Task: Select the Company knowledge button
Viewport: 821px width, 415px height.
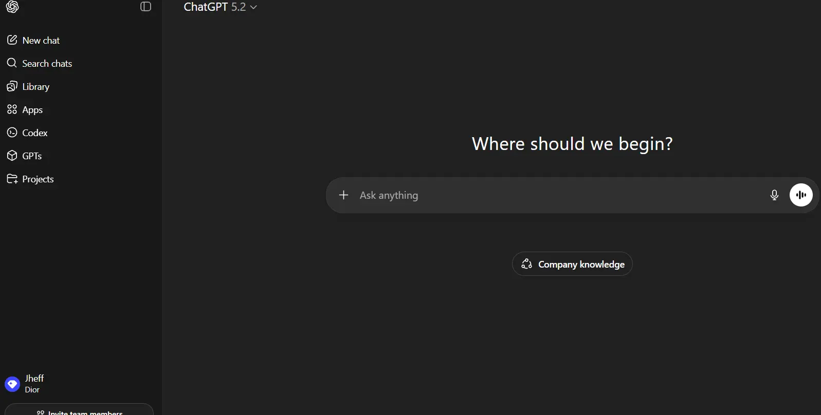Action: [572, 264]
